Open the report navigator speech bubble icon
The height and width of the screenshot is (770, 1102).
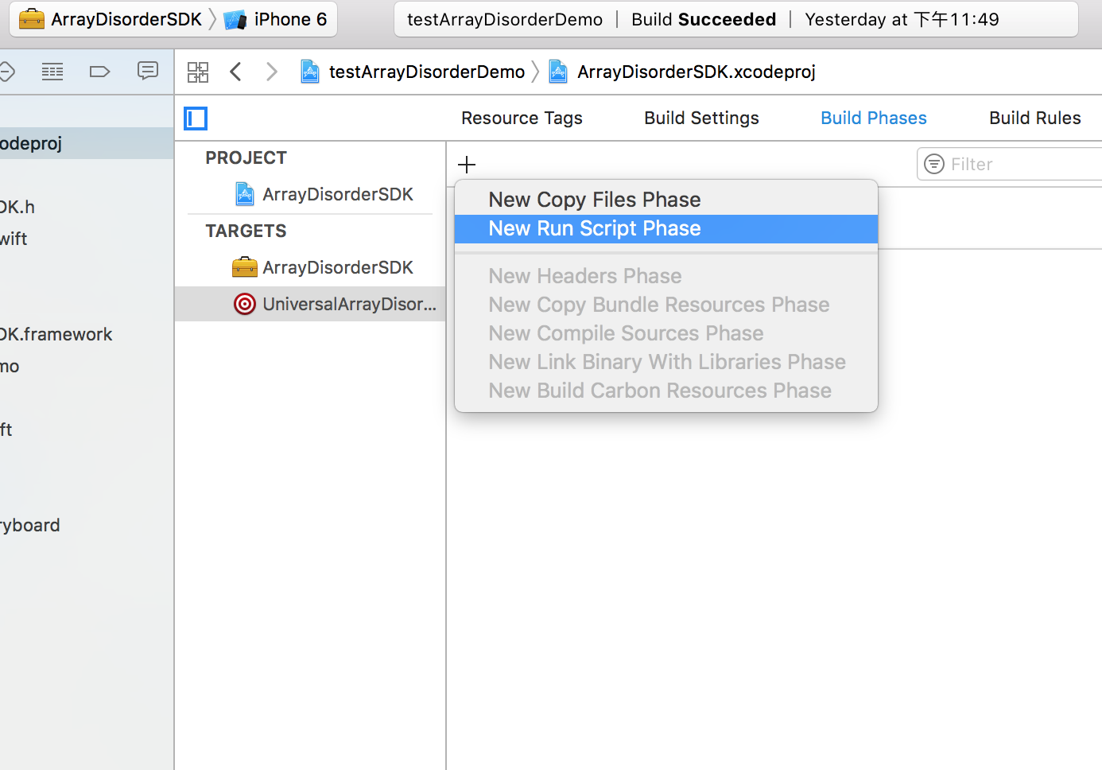(148, 72)
